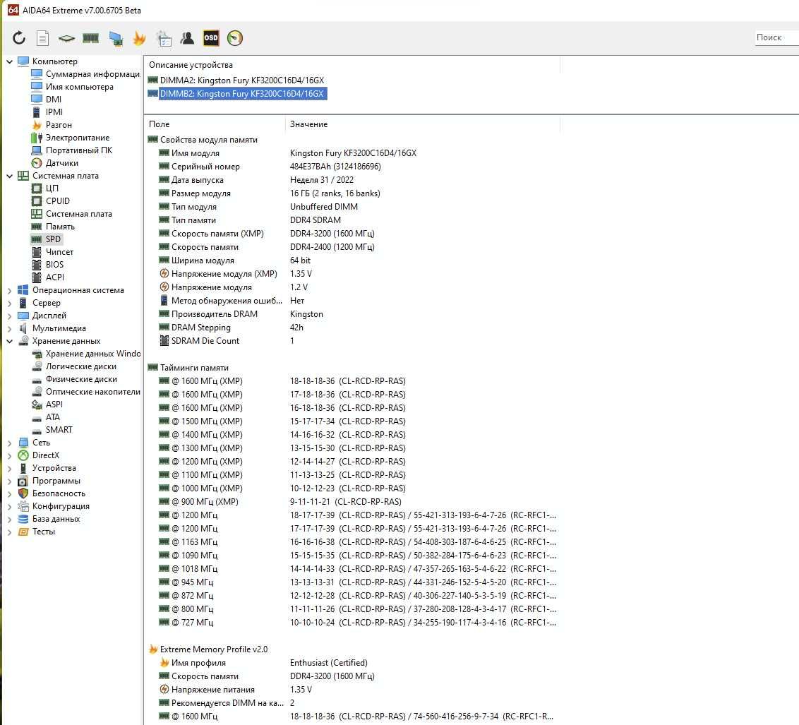The height and width of the screenshot is (725, 799).
Task: Select Портативный ПК in the tree
Action: [79, 150]
